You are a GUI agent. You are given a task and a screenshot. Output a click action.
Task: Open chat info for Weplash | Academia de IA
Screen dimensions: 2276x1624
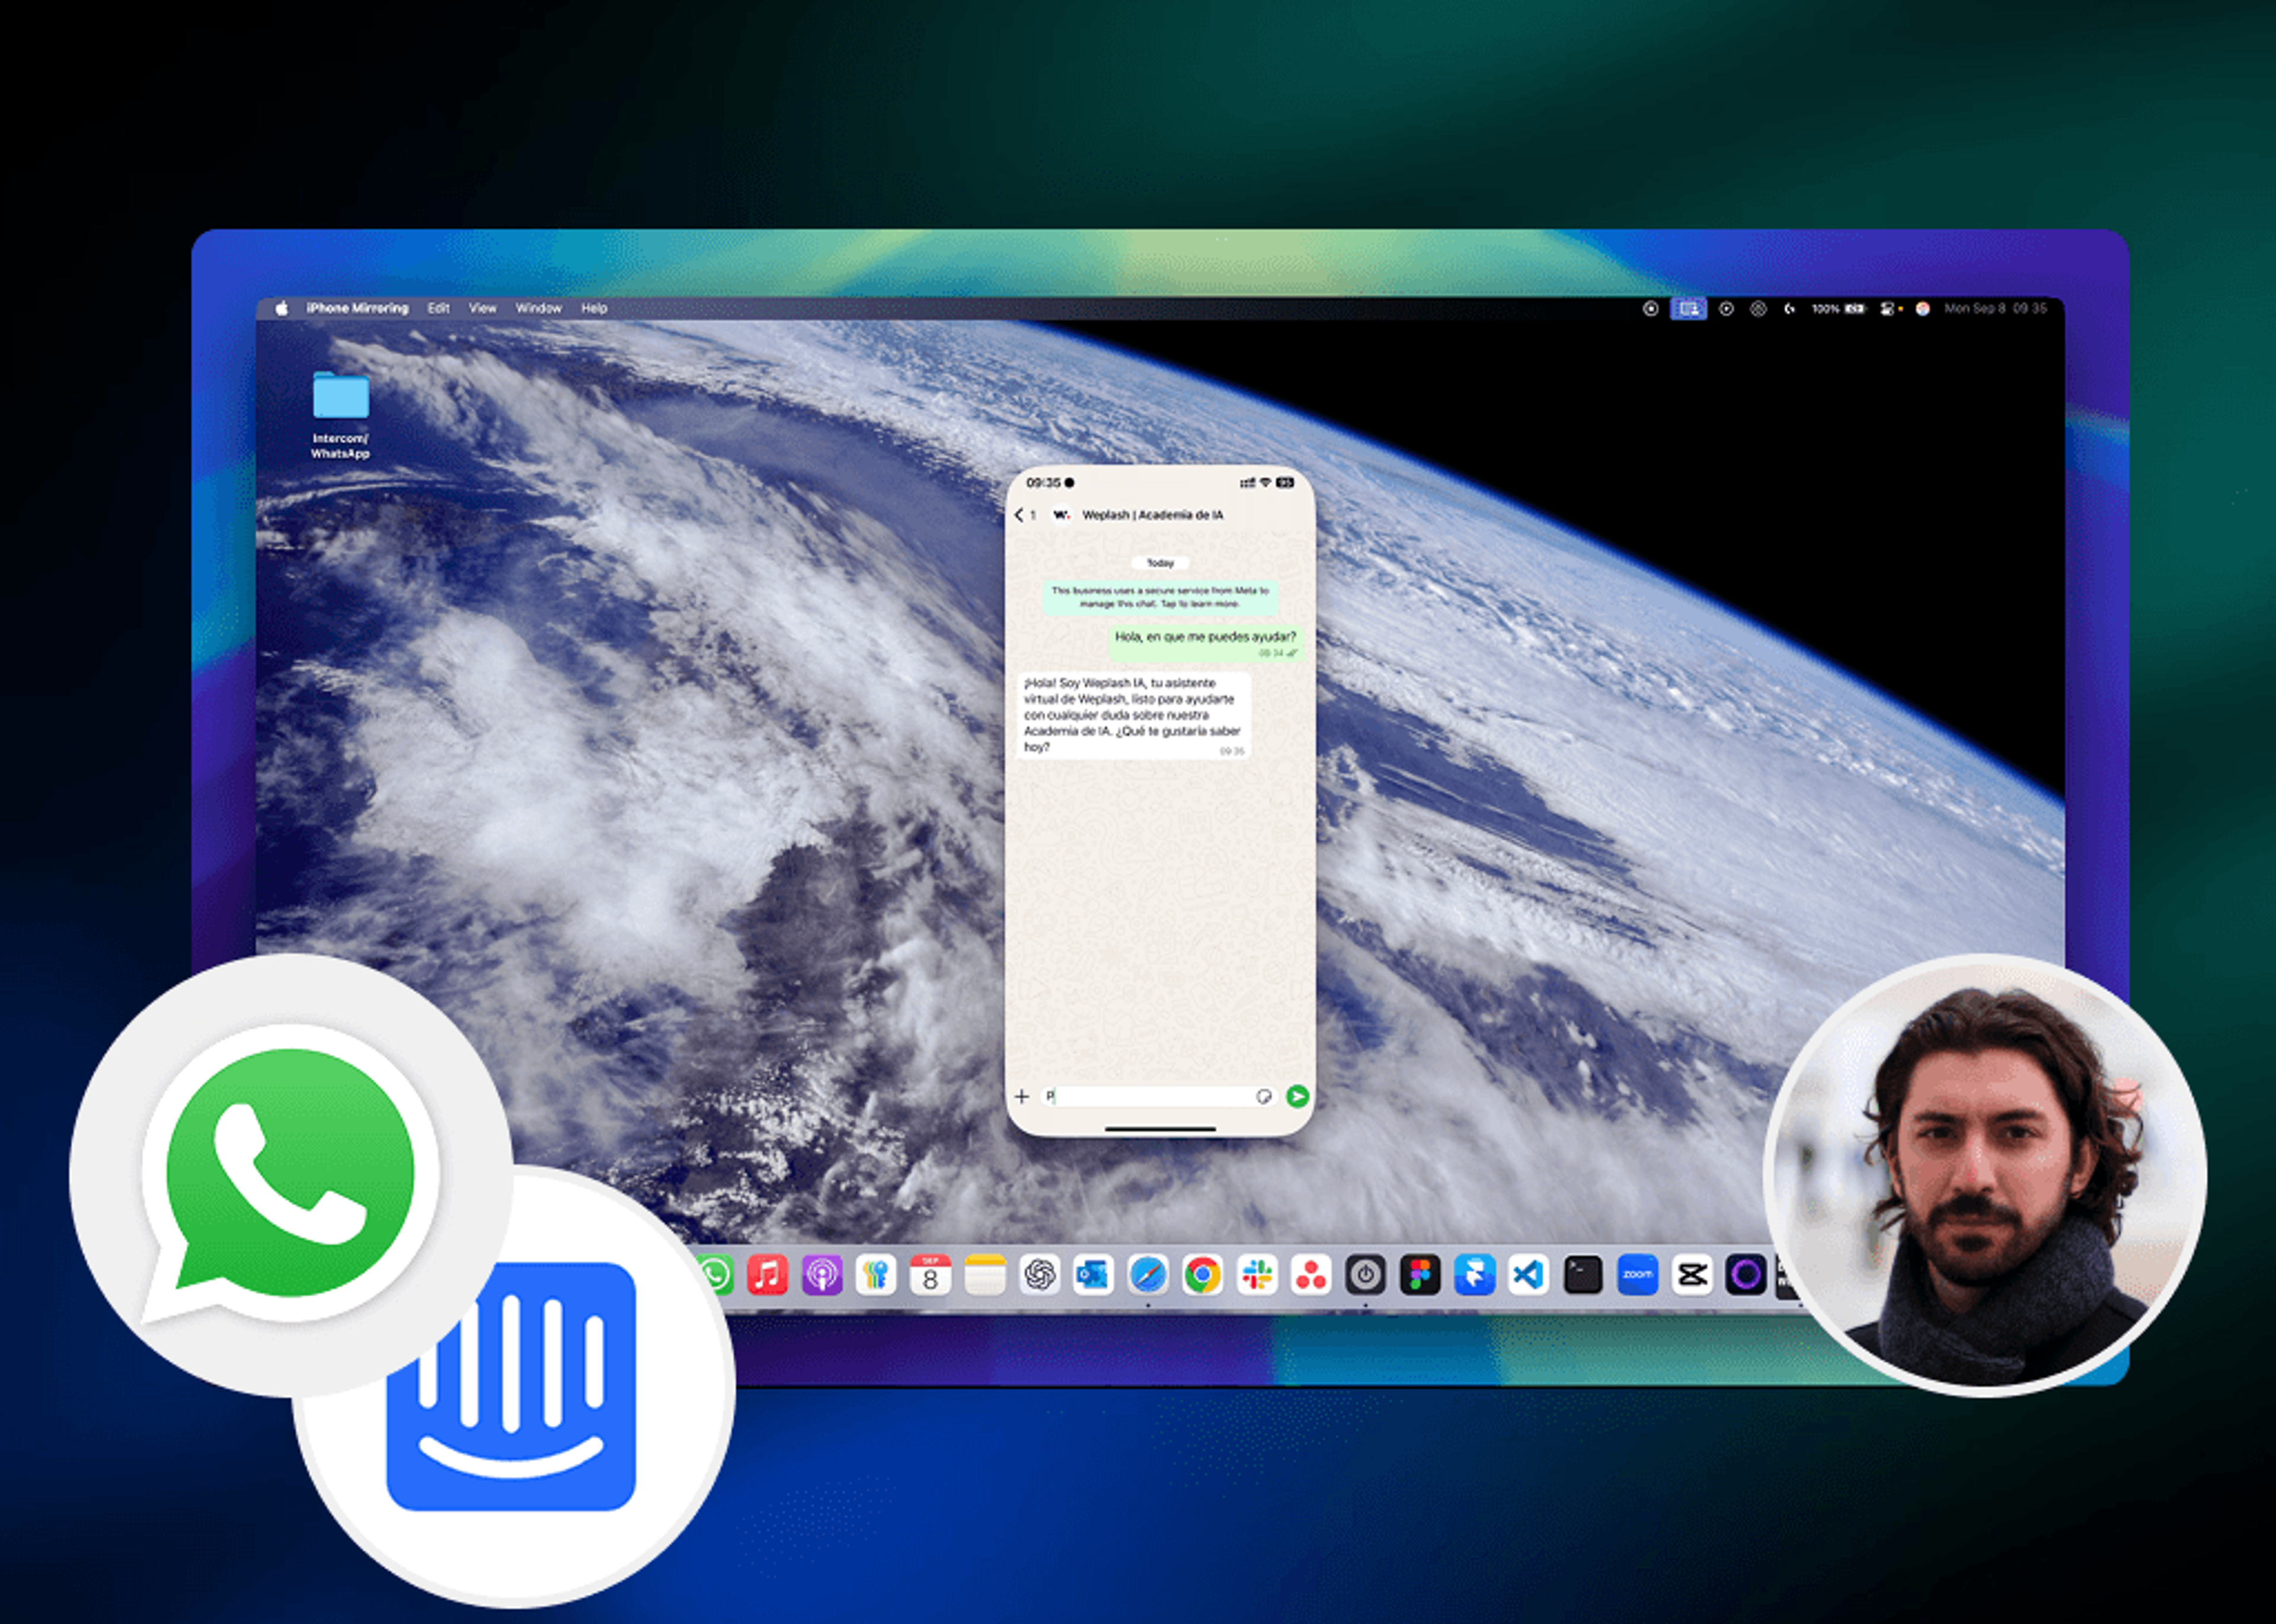point(1152,515)
